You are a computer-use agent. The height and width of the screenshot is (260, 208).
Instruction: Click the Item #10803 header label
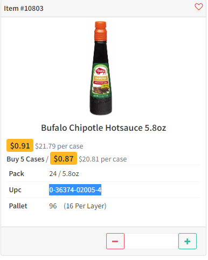(x=24, y=9)
